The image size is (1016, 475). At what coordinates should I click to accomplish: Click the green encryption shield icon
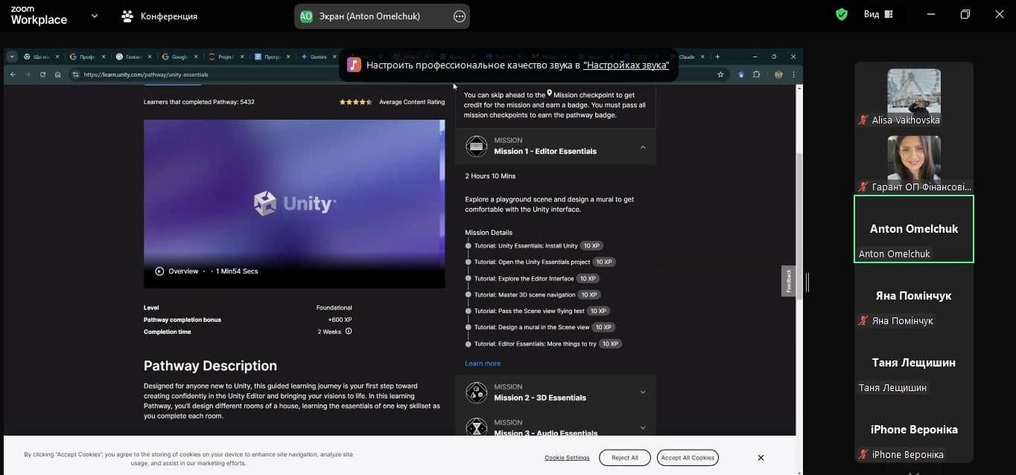pyautogui.click(x=842, y=14)
